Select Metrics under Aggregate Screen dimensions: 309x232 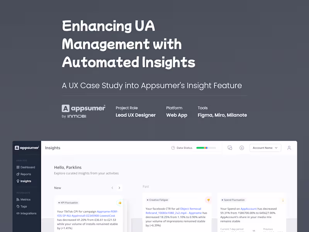[x=24, y=199]
